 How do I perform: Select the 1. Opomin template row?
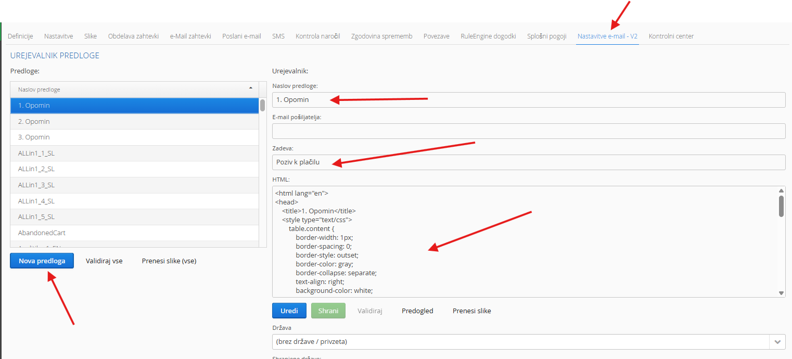[x=134, y=106]
